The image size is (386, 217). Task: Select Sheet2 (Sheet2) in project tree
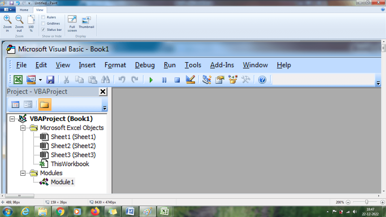point(73,146)
